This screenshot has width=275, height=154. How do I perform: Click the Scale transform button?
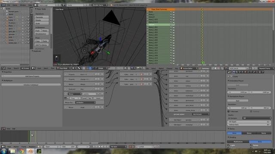(42, 24)
